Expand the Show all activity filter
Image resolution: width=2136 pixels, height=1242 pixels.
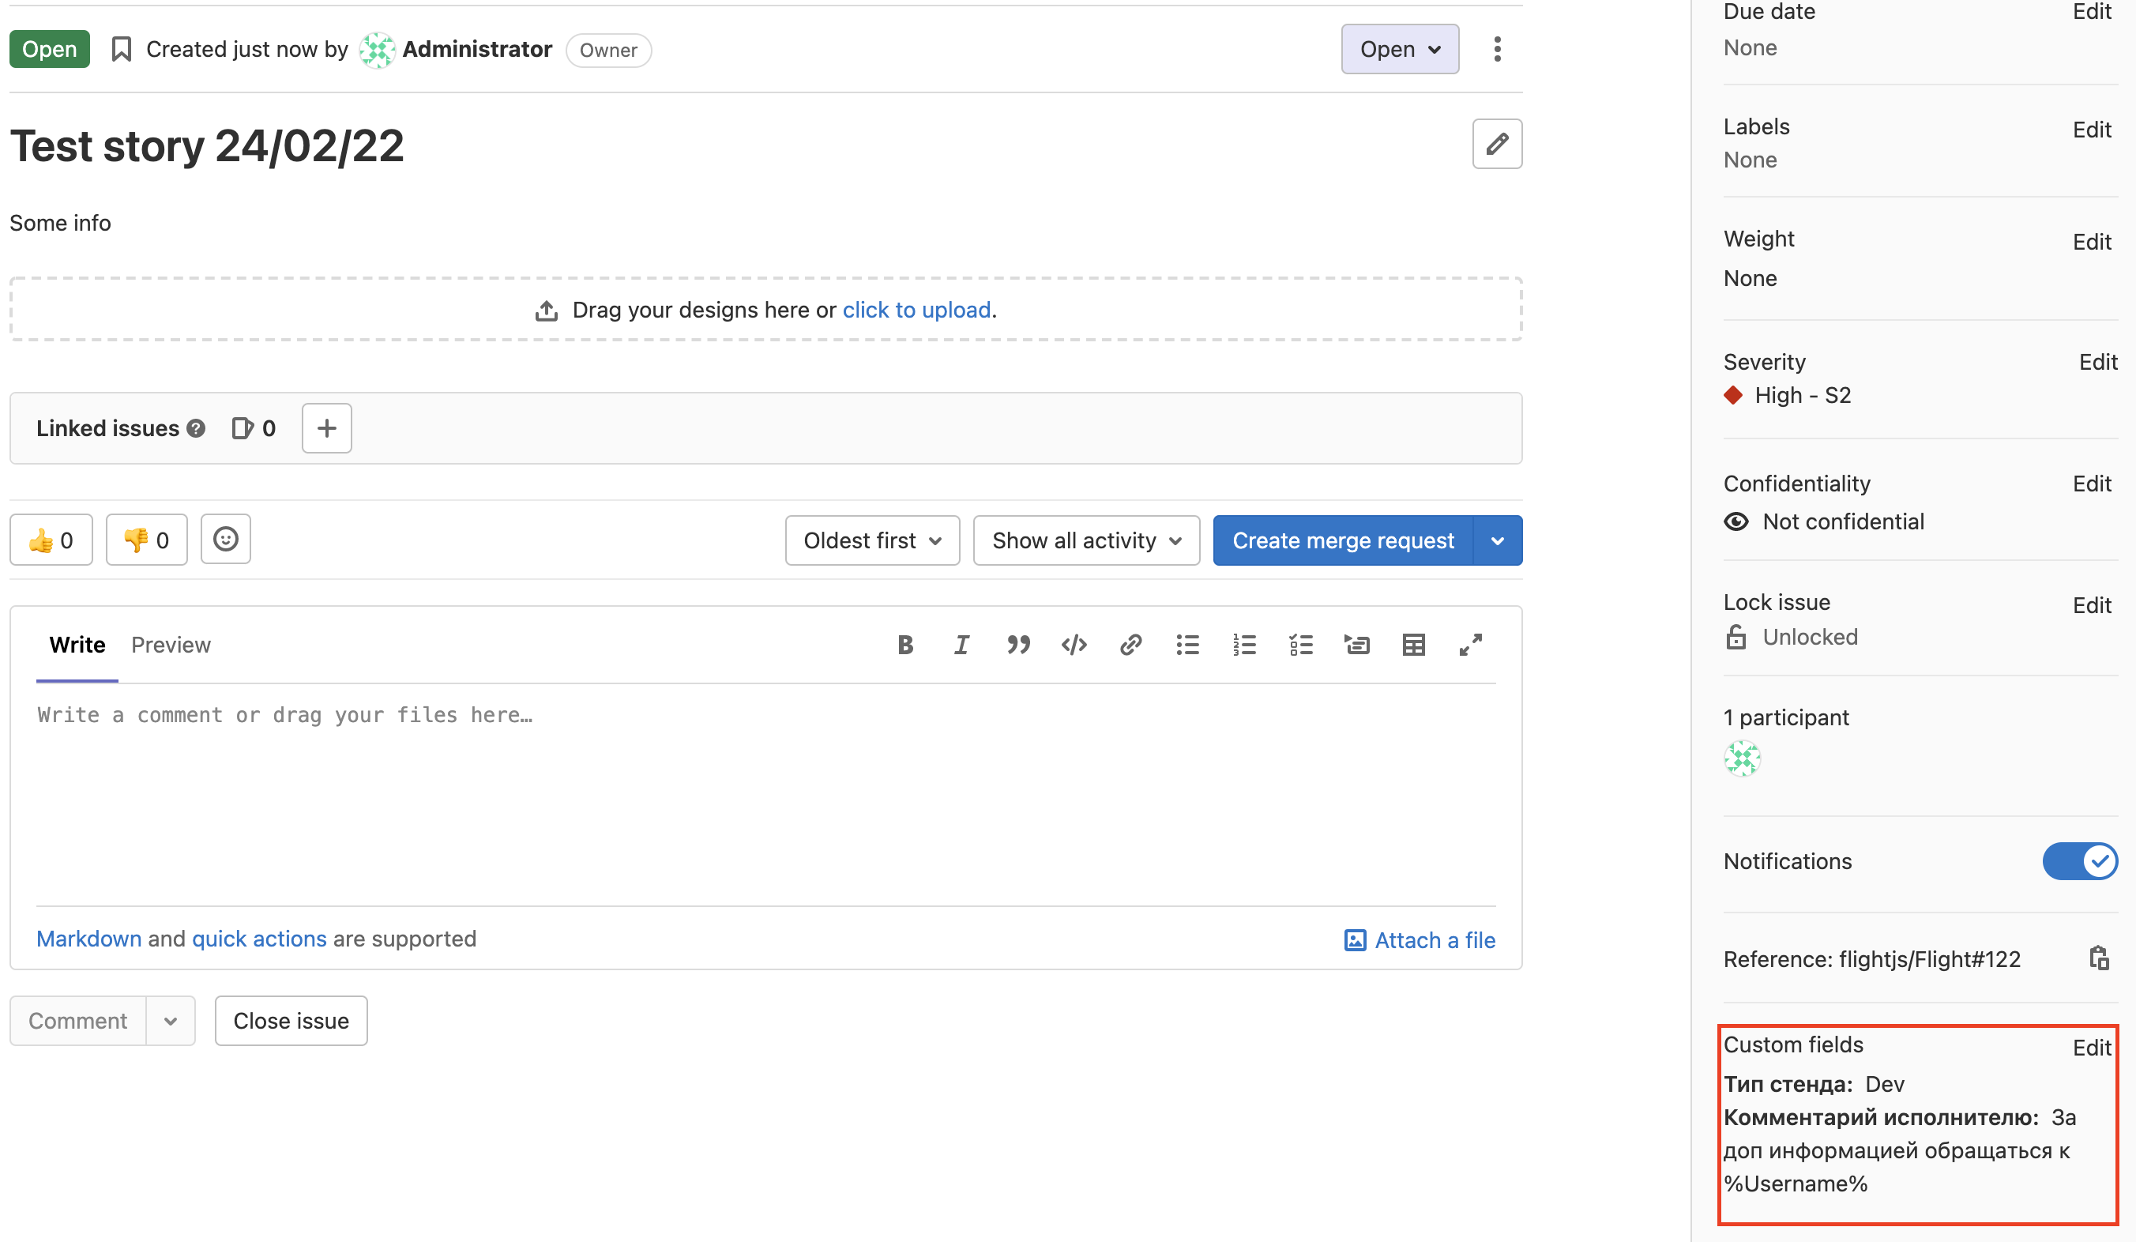[x=1086, y=541]
